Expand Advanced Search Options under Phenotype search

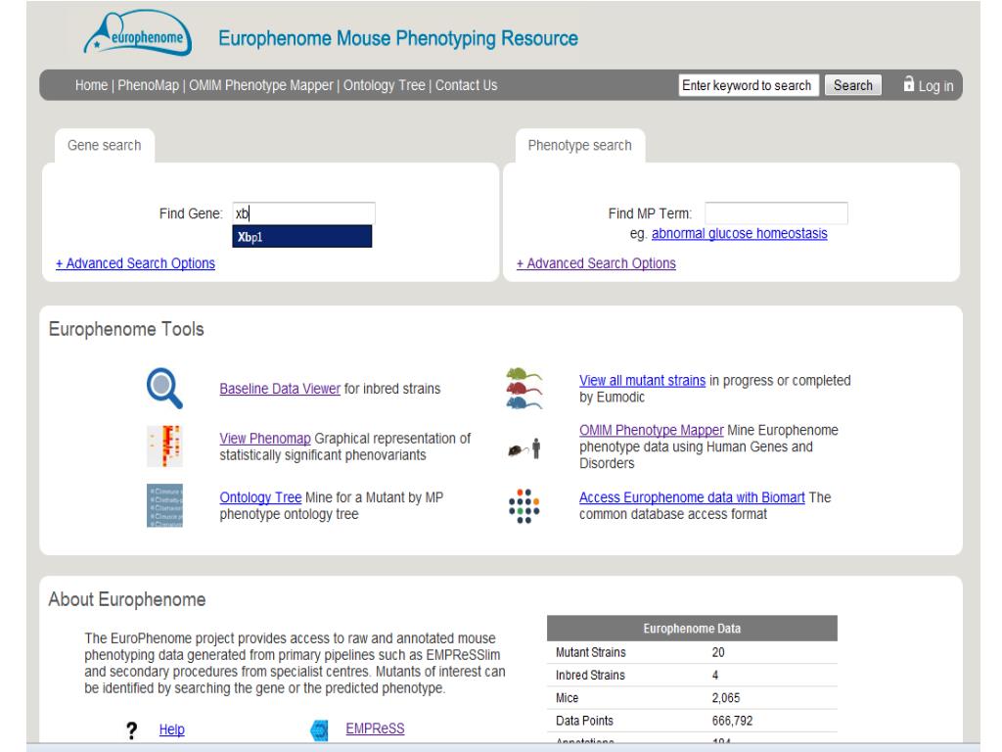596,263
